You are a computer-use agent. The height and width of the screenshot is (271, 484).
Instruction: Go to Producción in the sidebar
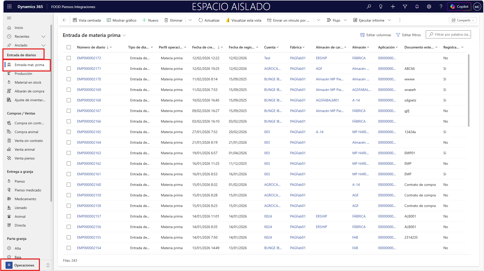[x=23, y=74]
